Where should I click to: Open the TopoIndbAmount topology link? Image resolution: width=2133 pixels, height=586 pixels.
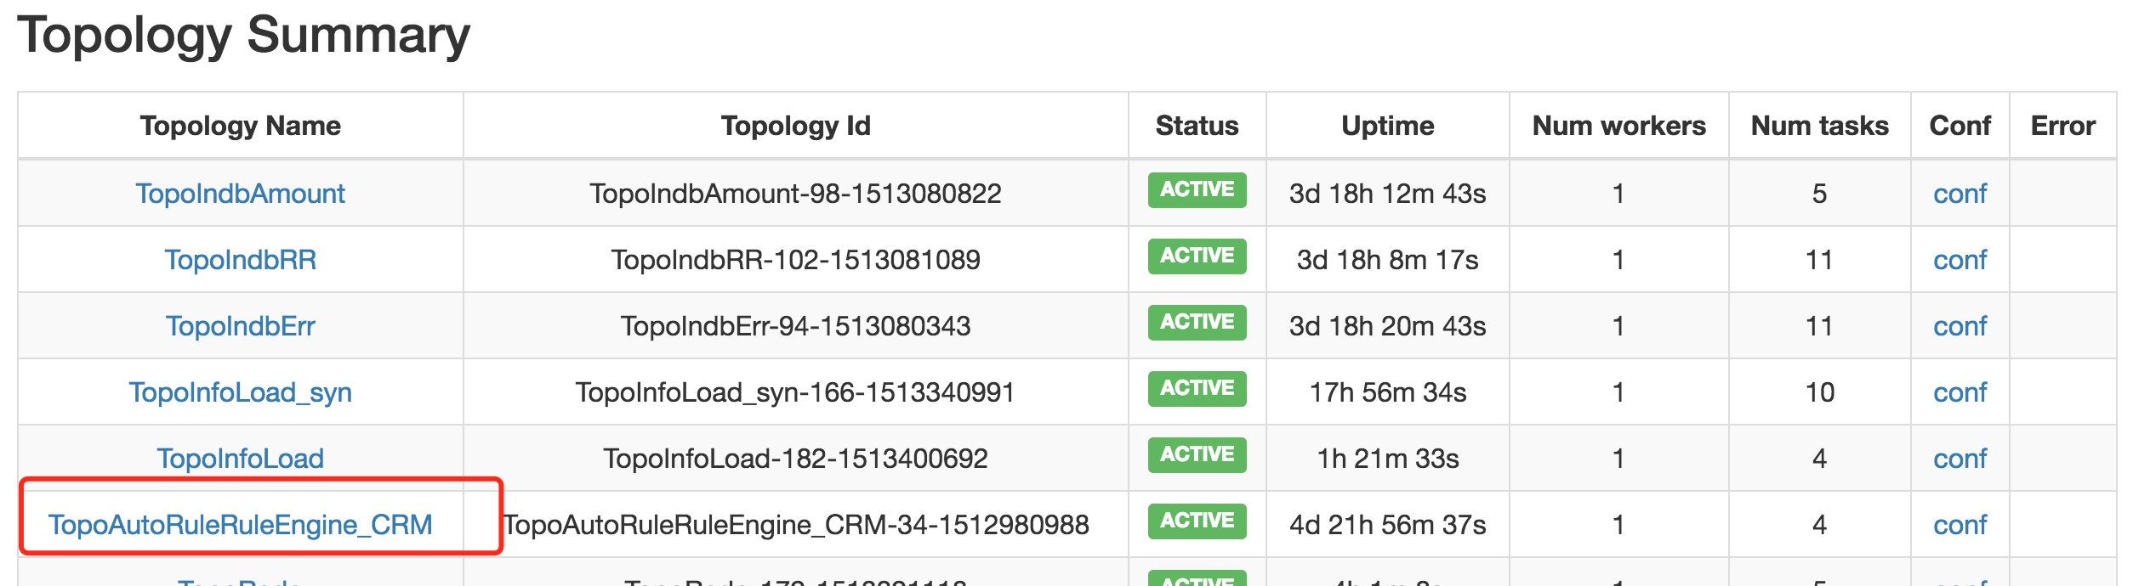tap(240, 194)
